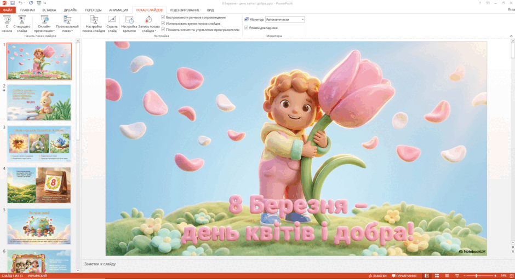Click zoom slider handle
Screen dimensions: 515x279
click(x=476, y=276)
